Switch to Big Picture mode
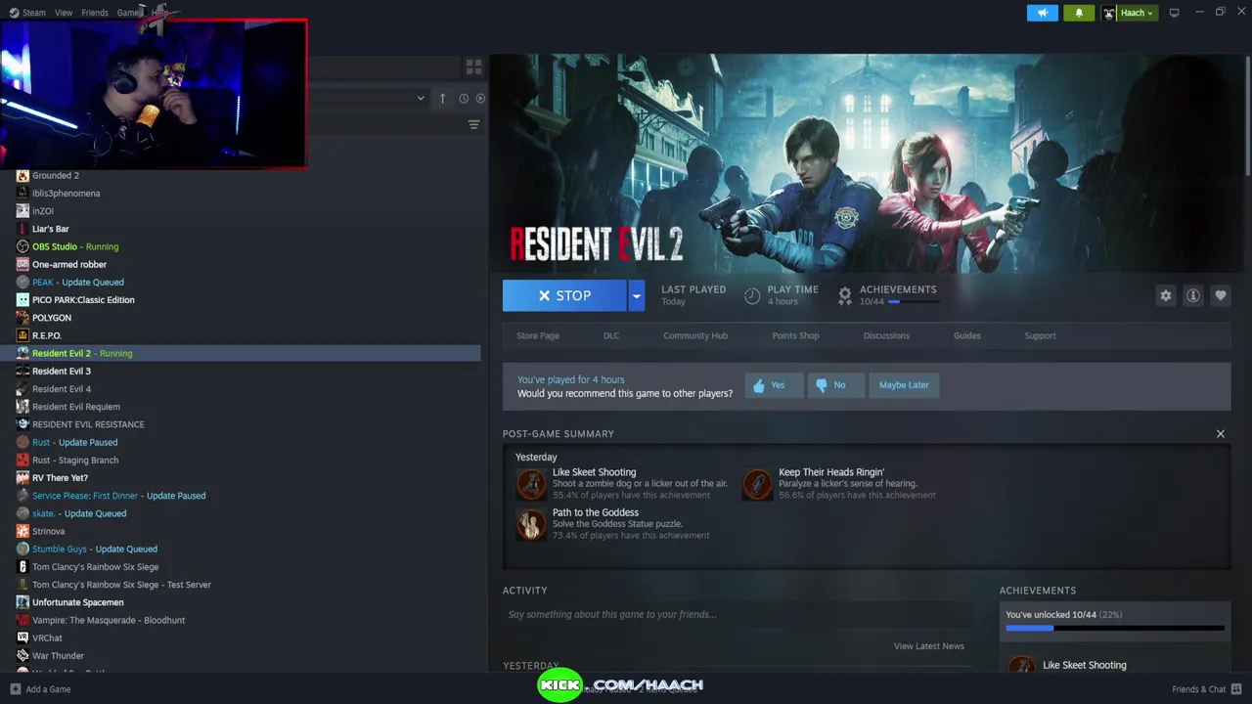The height and width of the screenshot is (704, 1252). (1175, 13)
